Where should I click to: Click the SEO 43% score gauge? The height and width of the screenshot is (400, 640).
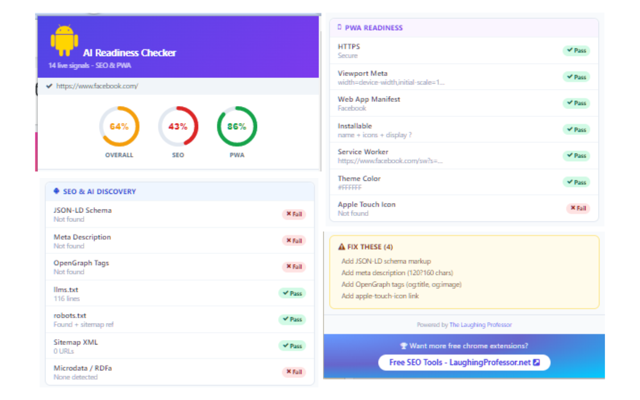[178, 126]
